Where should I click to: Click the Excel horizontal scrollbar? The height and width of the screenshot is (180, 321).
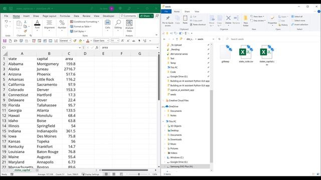[125, 170]
